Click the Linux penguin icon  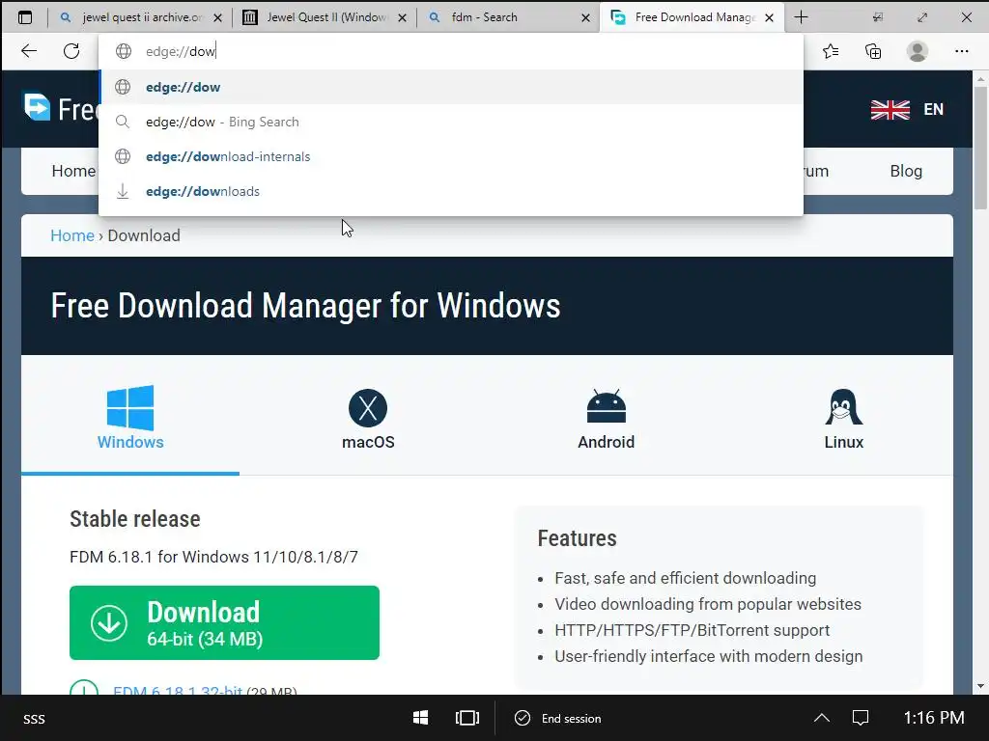pyautogui.click(x=844, y=407)
